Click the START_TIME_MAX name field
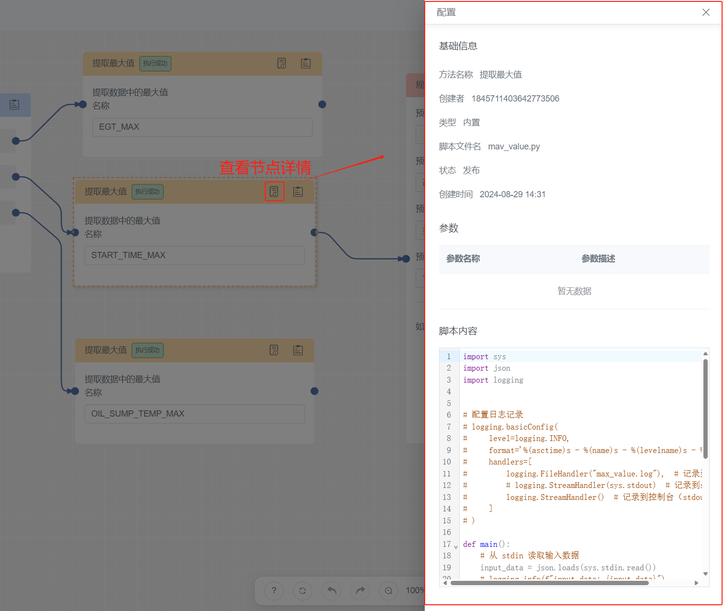The height and width of the screenshot is (611, 724). pyautogui.click(x=194, y=255)
